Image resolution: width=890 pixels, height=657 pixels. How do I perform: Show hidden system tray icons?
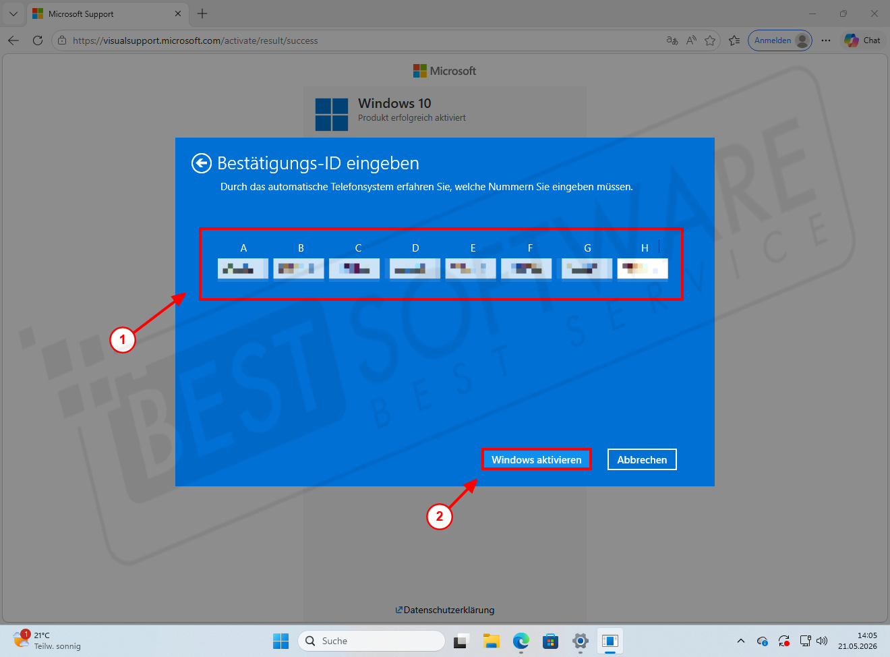pyautogui.click(x=741, y=641)
